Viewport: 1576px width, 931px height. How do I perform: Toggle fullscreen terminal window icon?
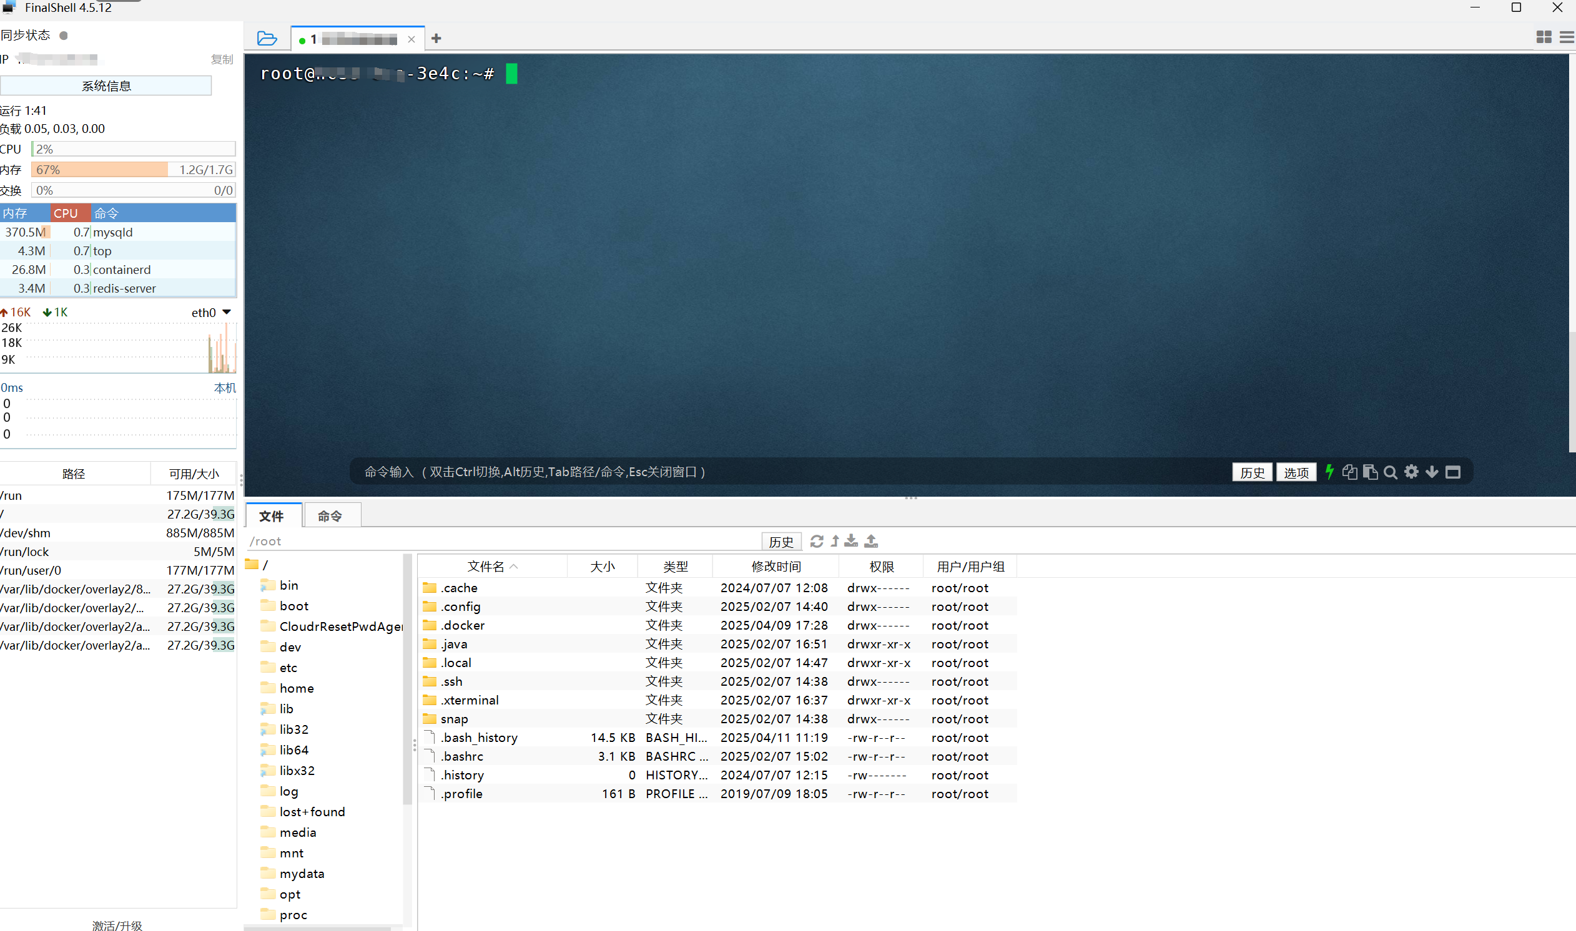1452,472
